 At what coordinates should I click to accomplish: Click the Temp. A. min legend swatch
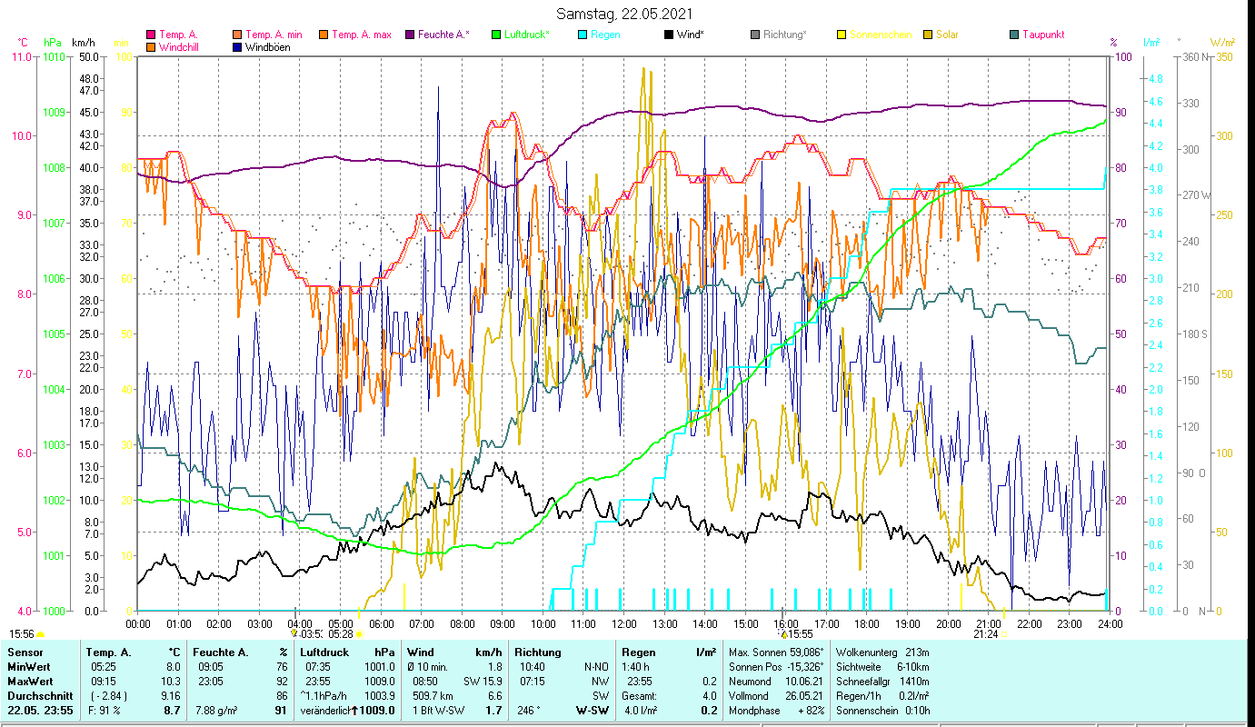tap(238, 35)
